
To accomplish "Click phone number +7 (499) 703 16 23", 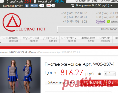I will (75, 22).
